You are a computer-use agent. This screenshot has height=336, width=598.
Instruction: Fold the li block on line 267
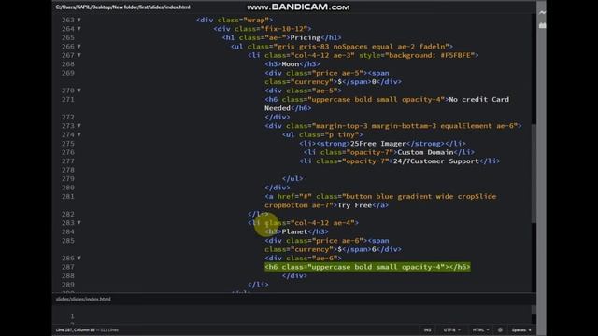point(78,55)
